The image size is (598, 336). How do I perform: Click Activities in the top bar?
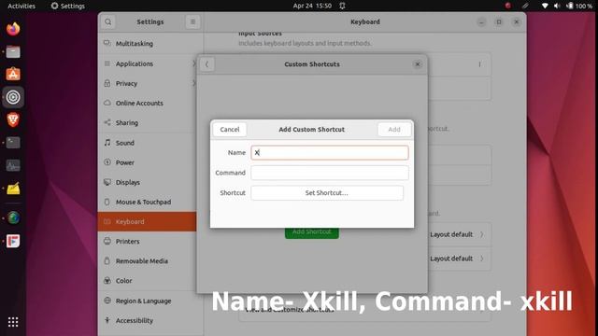[x=21, y=6]
